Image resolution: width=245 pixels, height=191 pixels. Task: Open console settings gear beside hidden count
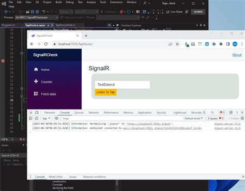pos(242,118)
